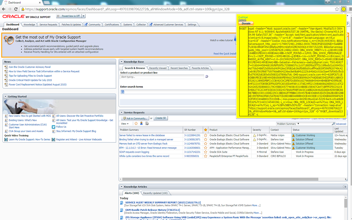The width and height of the screenshot is (352, 220).
Task: Open the Recently Viewed tab in Knowledge Base
Action: click(x=158, y=68)
